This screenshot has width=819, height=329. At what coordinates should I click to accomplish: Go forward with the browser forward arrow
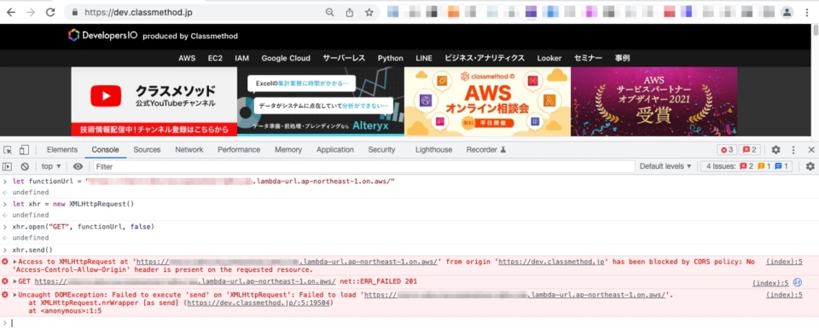click(31, 13)
